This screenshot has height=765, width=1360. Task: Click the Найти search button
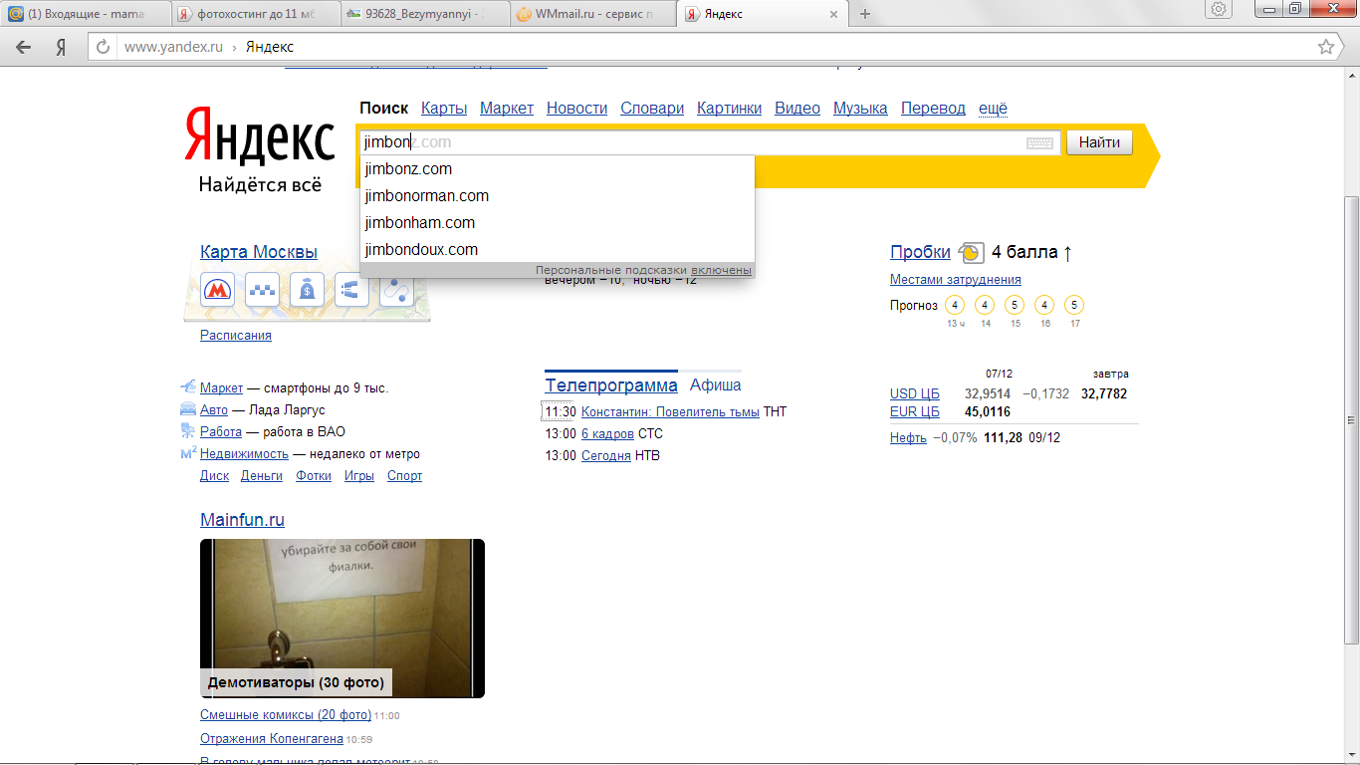click(1099, 143)
